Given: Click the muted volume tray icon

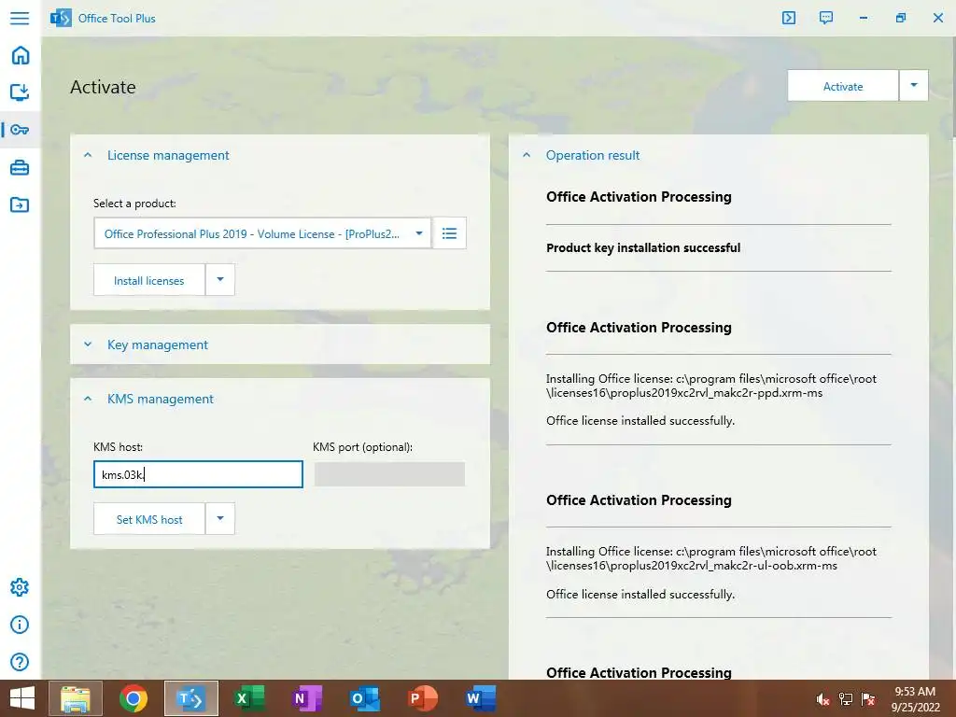Looking at the screenshot, I should [x=822, y=699].
